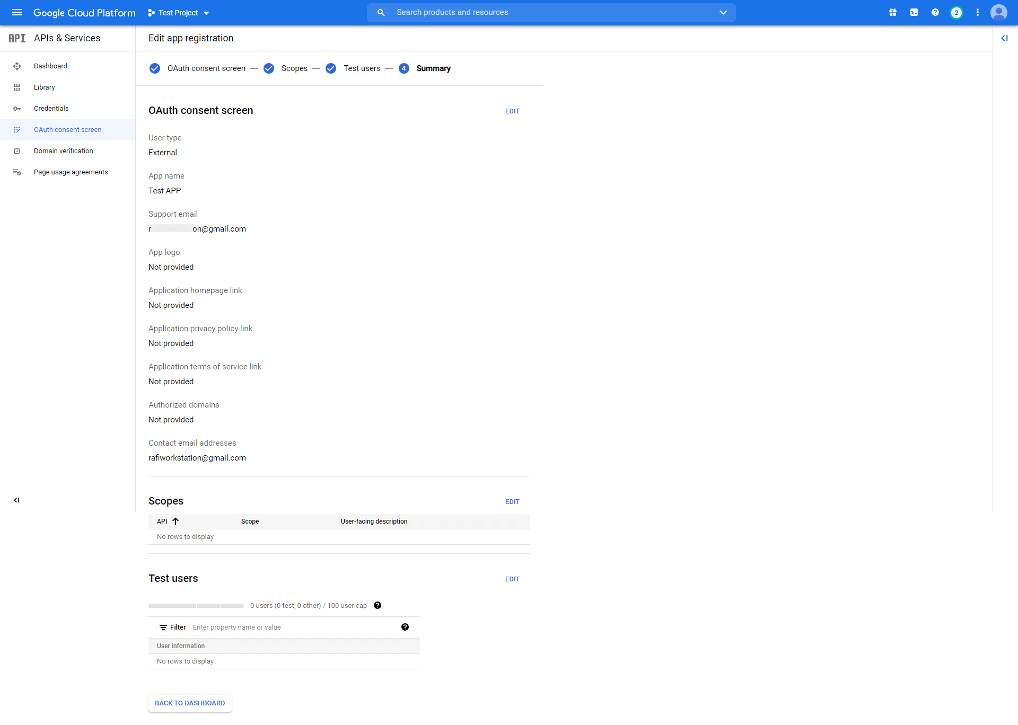Open the navigation hamburger menu
Screen dimensions: 1018x725
(17, 12)
